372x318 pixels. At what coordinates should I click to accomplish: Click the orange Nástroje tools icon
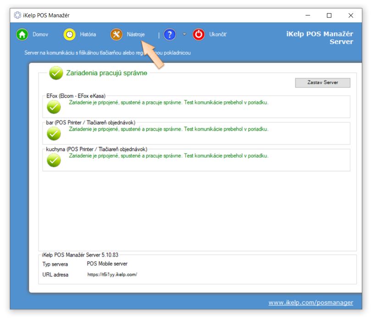117,35
